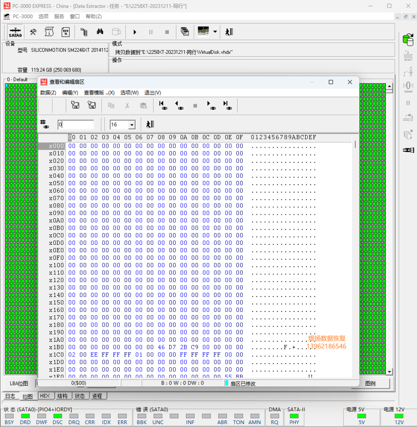This screenshot has width=417, height=427.
Task: Click the exit (running man) icon in main toolbar
Action: point(229,32)
